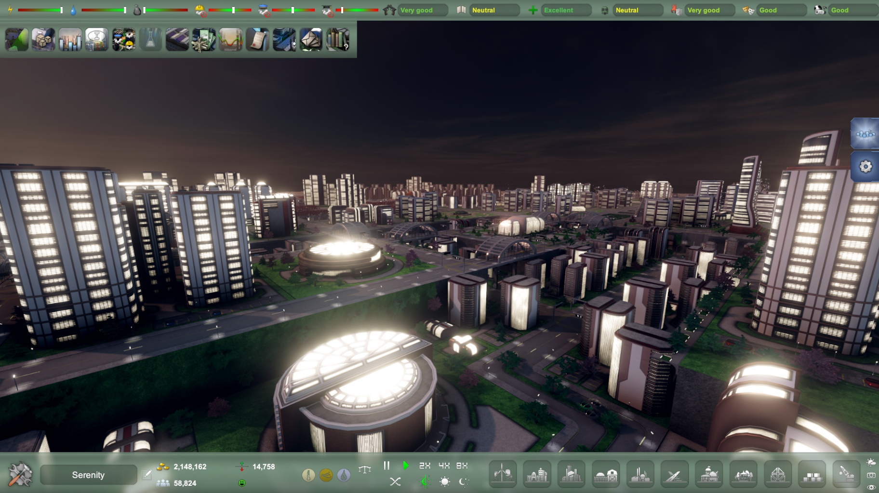879x493 pixels.
Task: Open the wind turbine utilities build menu
Action: tap(503, 474)
